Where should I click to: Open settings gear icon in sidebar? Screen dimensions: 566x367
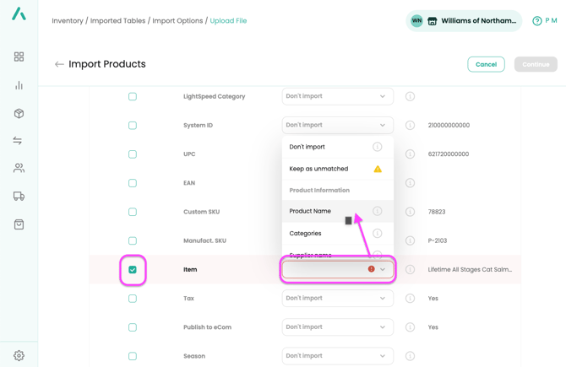(x=19, y=355)
